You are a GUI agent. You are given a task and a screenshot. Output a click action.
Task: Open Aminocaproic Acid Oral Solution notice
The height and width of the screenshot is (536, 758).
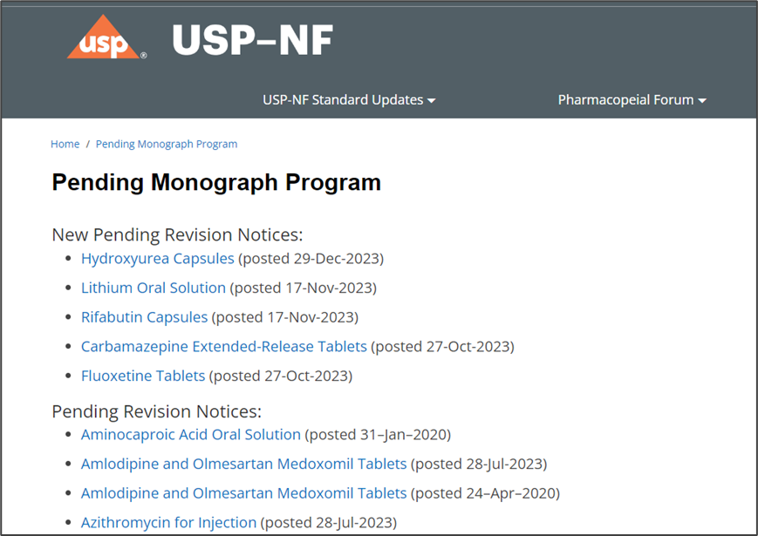190,434
